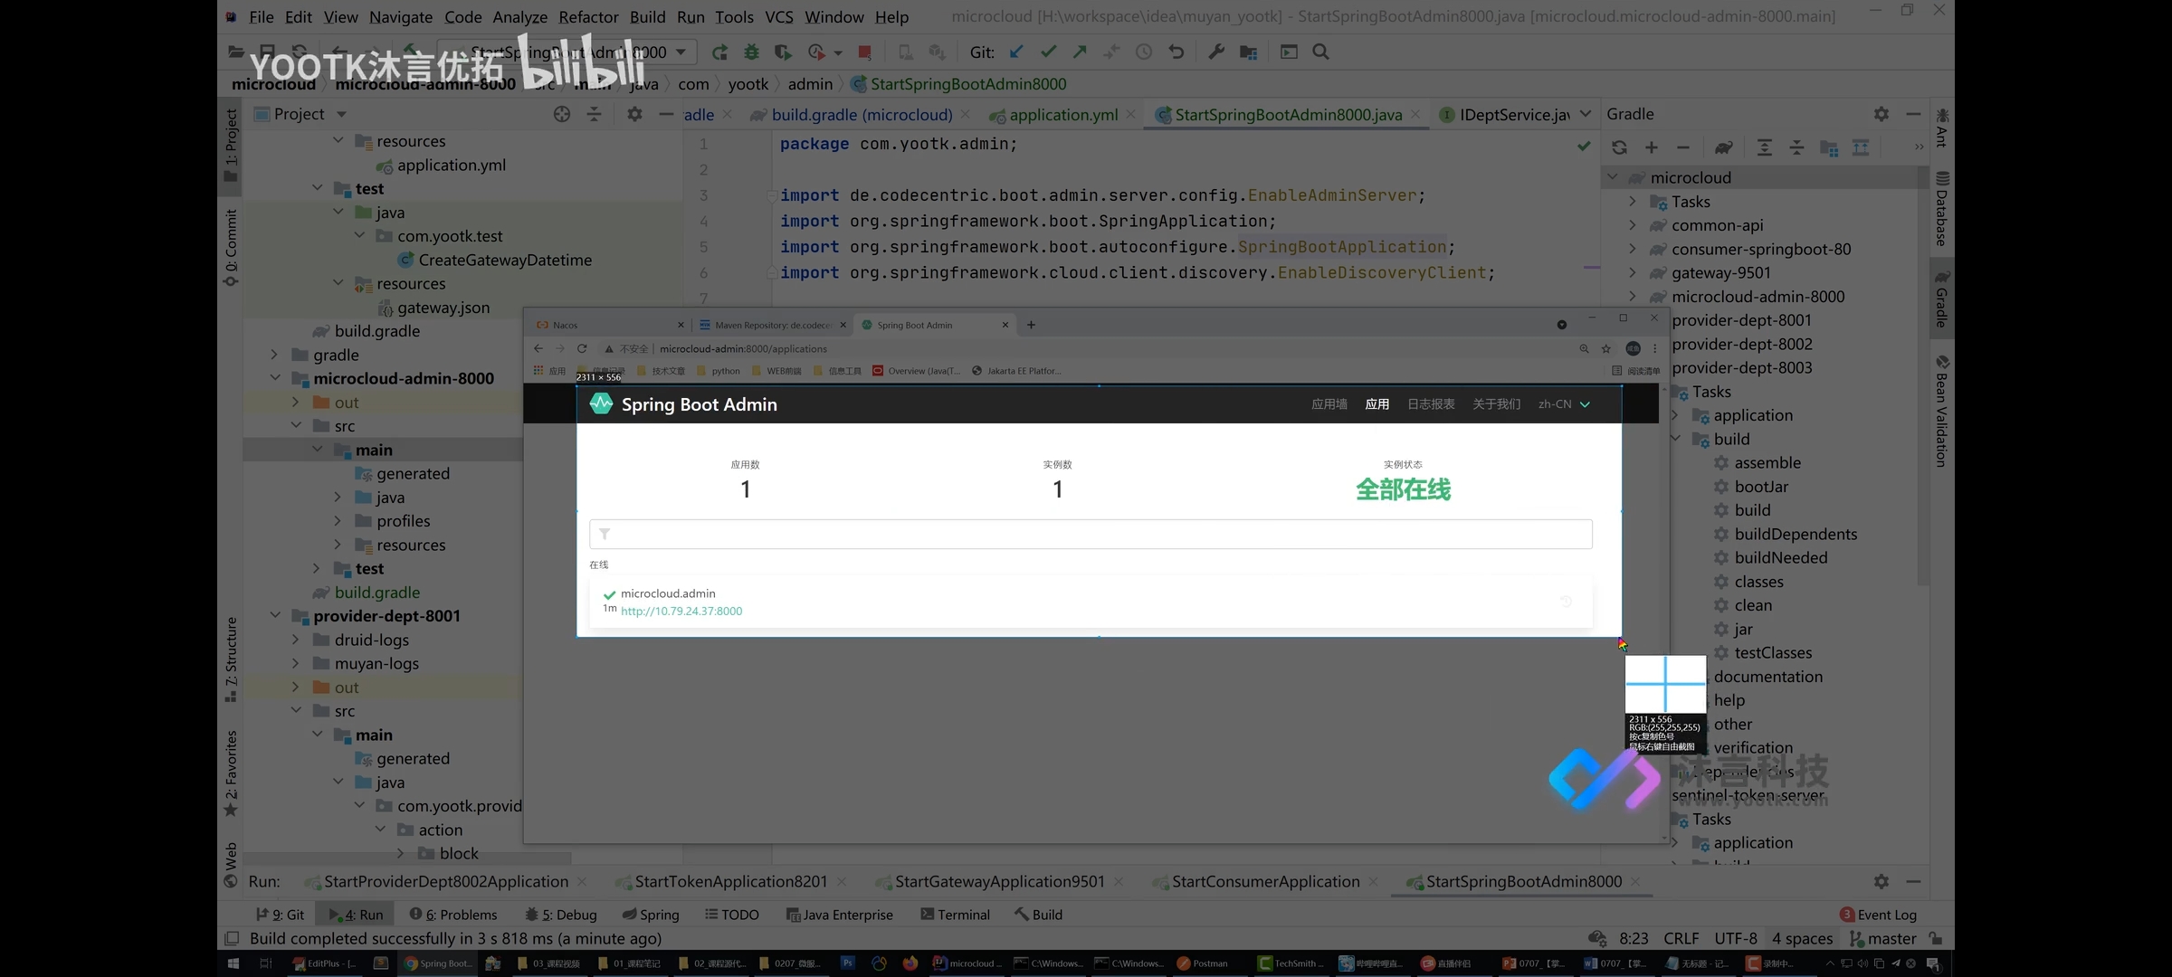Open Event Log button
Viewport: 2172px width, 977px height.
1879,915
